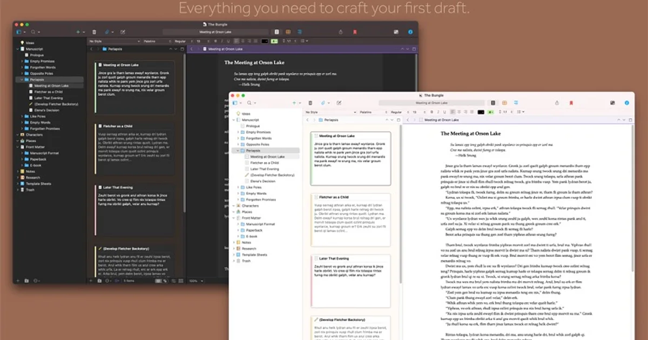648x340 pixels.
Task: Select the document view mode in light window
Action: pyautogui.click(x=493, y=103)
